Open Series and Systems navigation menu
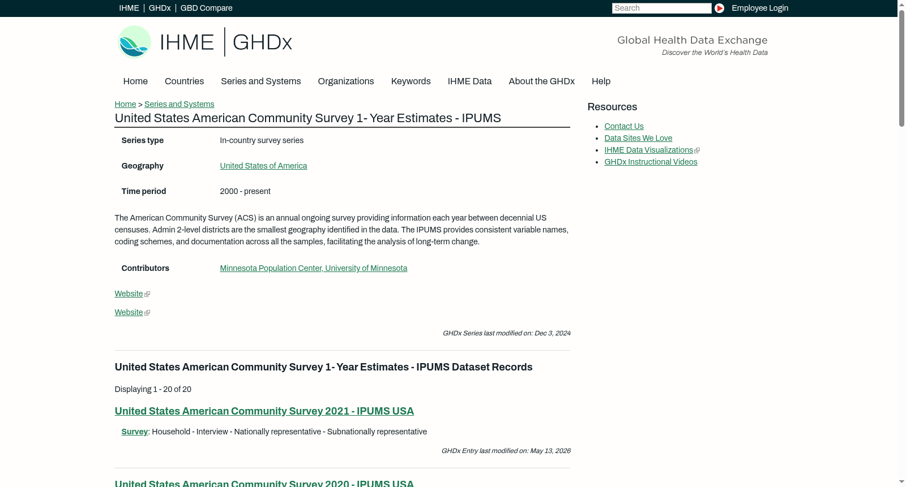The height and width of the screenshot is (487, 906). tap(260, 81)
